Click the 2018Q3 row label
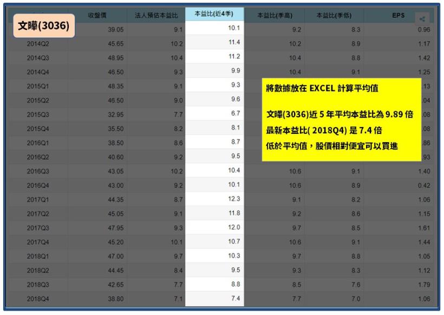 coord(38,285)
